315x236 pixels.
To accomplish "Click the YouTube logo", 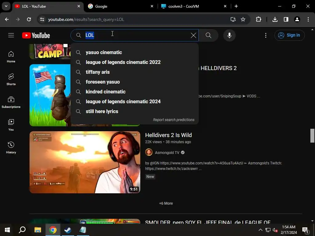I will [x=36, y=35].
